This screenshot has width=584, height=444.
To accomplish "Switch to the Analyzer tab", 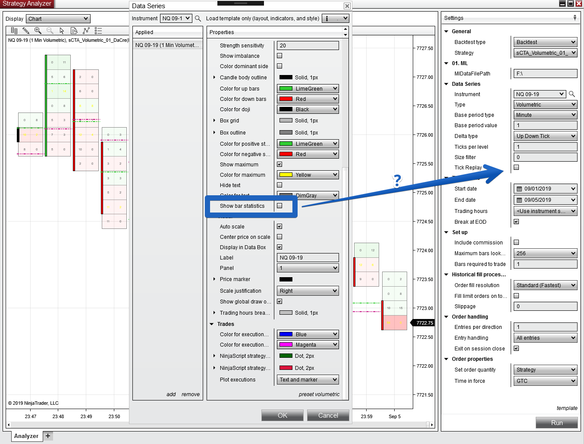I will 26,436.
